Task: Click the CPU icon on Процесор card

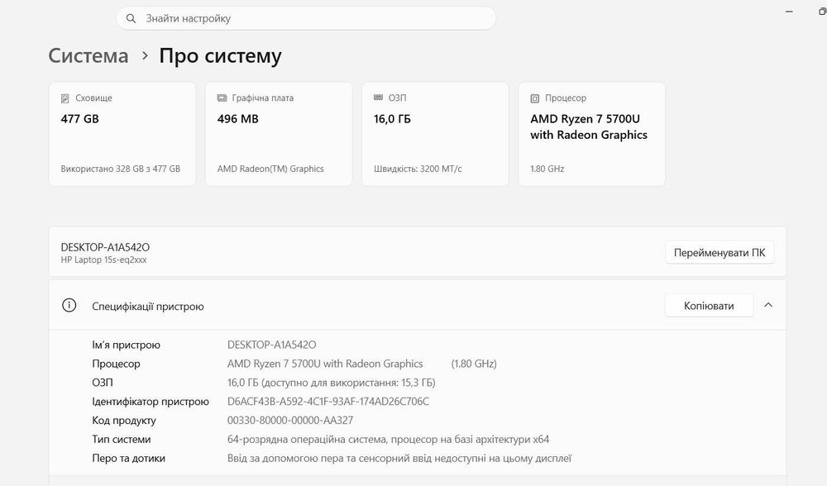Action: (x=535, y=98)
